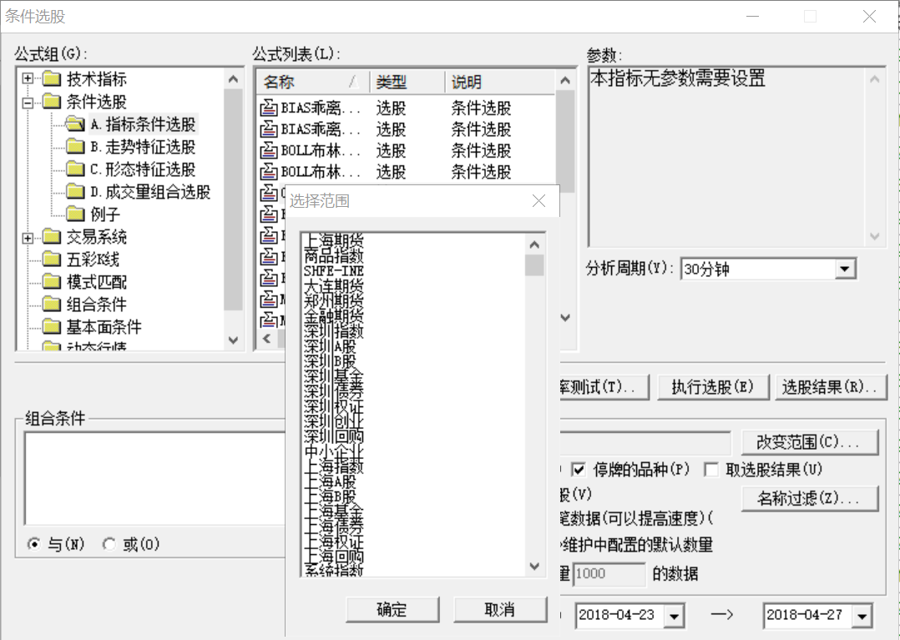900x640 pixels.
Task: Click the 例子 folder icon
Action: tap(75, 214)
